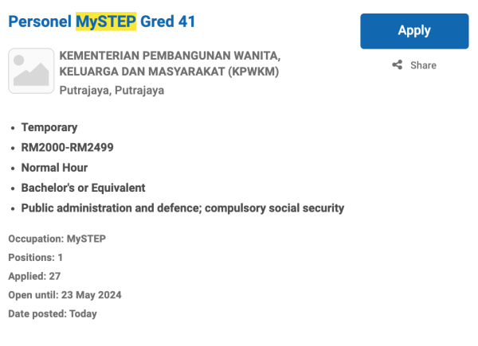Click the Share icon
Viewport: 478px width, 346px height.
(x=398, y=65)
